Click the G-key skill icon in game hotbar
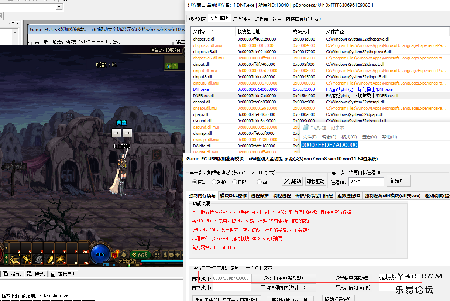This screenshot has height=301, width=450. pos(61,259)
